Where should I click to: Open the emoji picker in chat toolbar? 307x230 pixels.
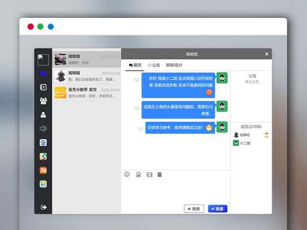(127, 174)
